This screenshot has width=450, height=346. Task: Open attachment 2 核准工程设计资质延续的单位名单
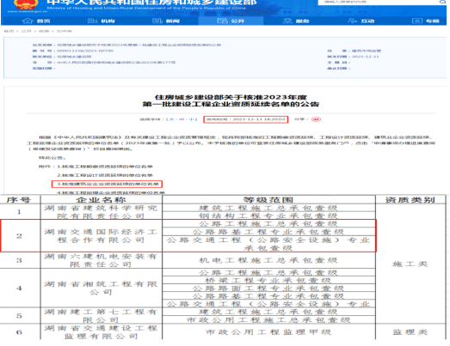pos(105,175)
